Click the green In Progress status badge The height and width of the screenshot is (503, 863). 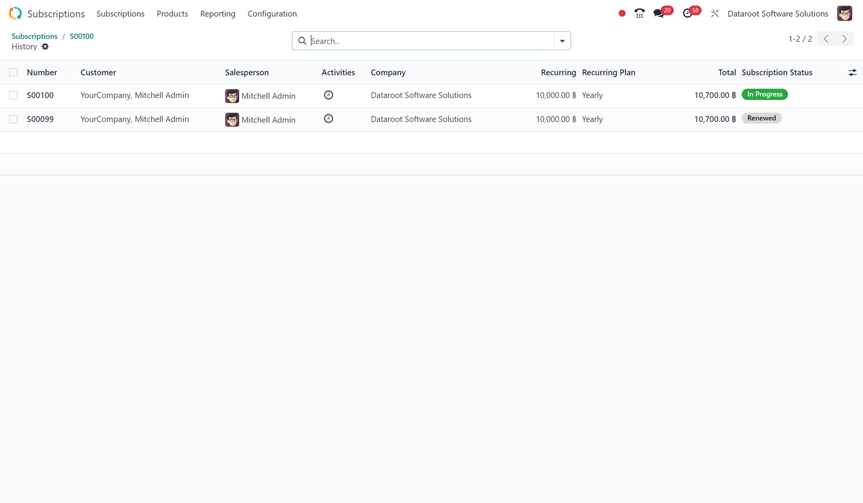pos(764,94)
